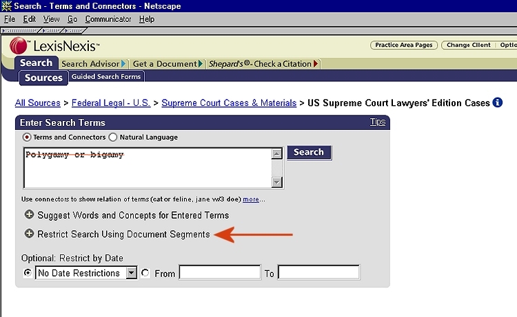517x317 pixels.
Task: Open the Edit menu
Action: point(30,19)
